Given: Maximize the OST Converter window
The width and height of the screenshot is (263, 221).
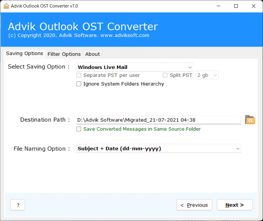Looking at the screenshot, I should pyautogui.click(x=236, y=6).
